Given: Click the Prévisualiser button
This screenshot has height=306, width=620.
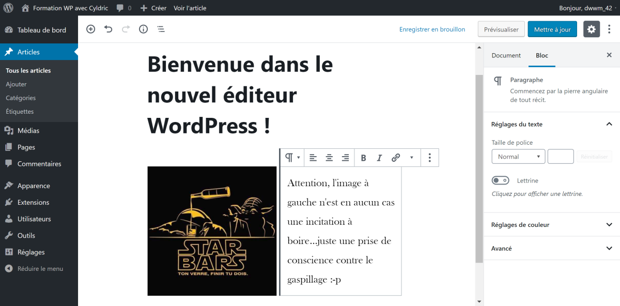Looking at the screenshot, I should tap(501, 29).
